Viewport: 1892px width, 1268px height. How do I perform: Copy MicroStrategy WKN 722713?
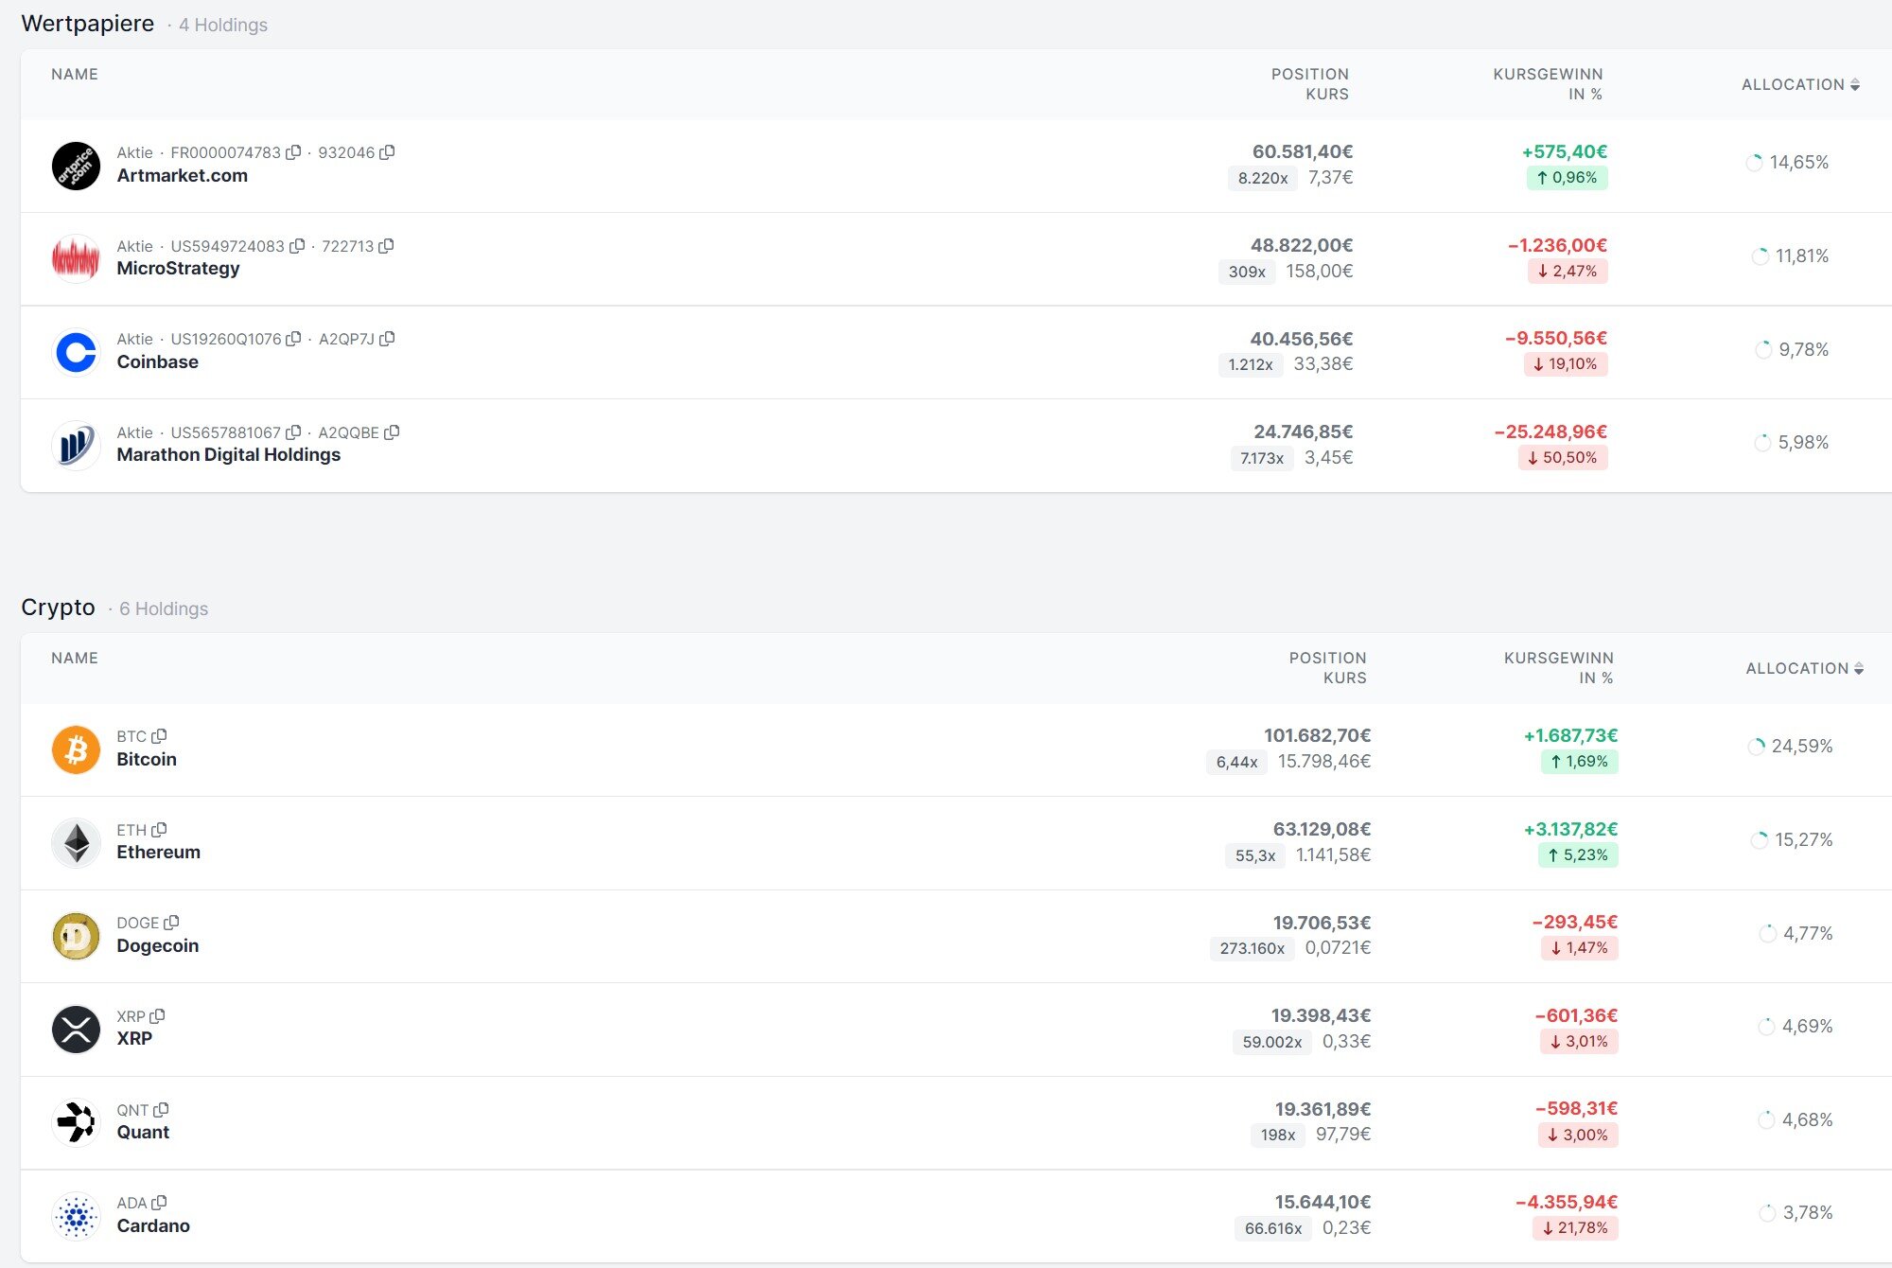[x=386, y=246]
